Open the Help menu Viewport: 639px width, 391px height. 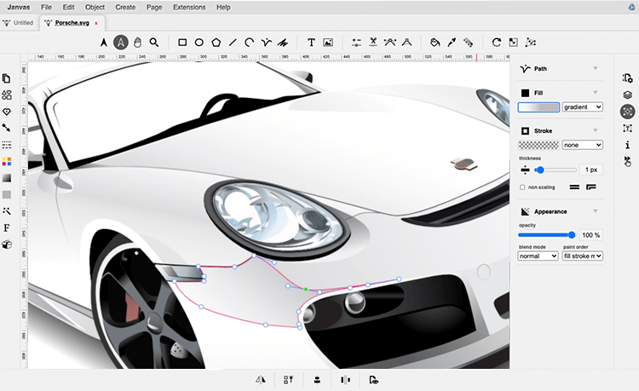(x=223, y=8)
